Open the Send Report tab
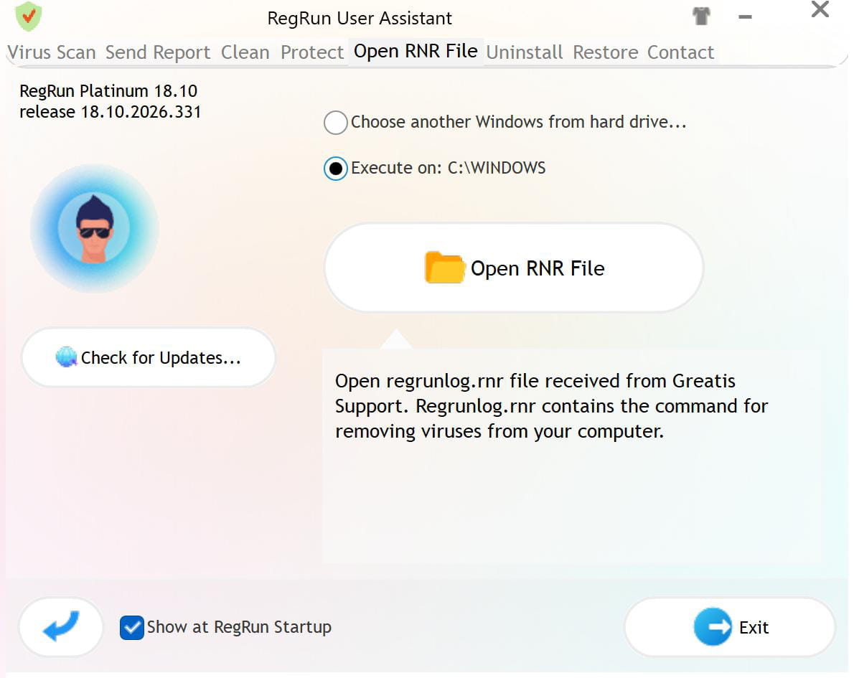 click(158, 52)
